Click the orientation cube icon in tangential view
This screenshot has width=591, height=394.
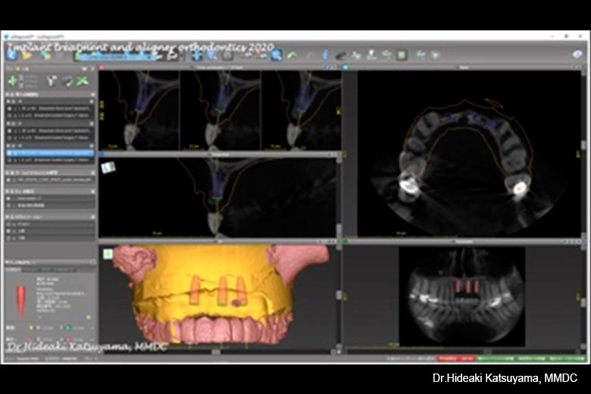click(108, 167)
